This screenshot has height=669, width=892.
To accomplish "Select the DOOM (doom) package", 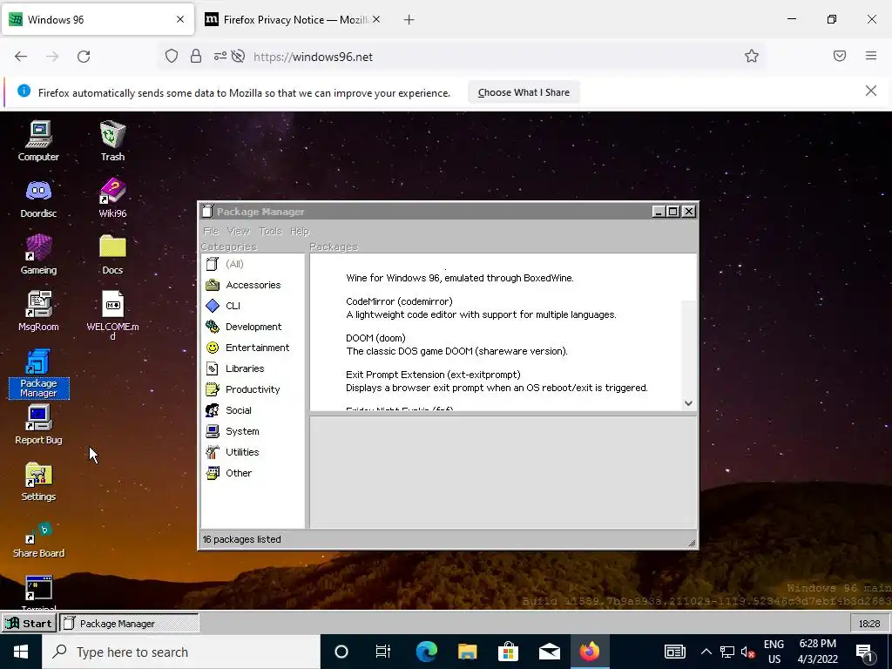I will pyautogui.click(x=456, y=344).
